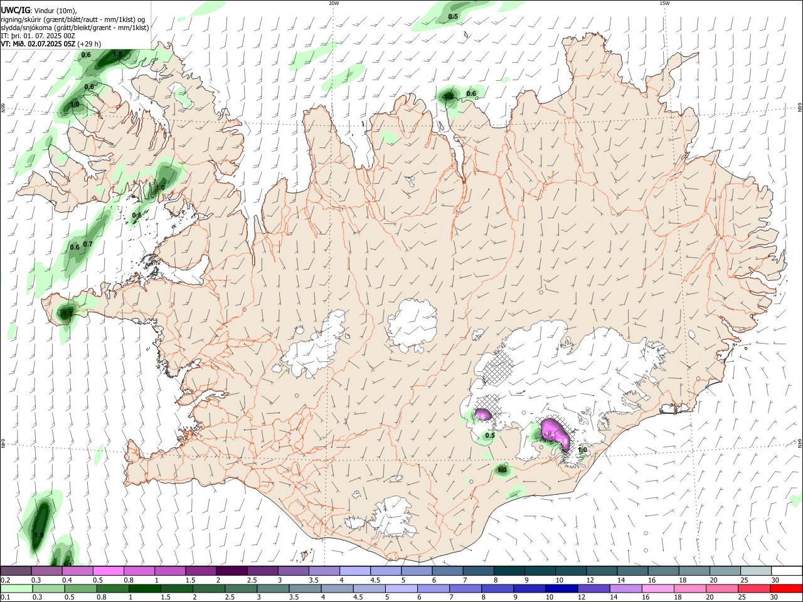The image size is (803, 602).
Task: Pick the darkest purple swatch between 2 and 2.5, top row
Action: pos(231,571)
